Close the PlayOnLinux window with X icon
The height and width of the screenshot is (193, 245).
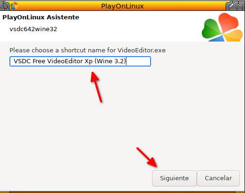pos(240,6)
